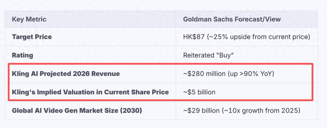The height and width of the screenshot is (128, 327).
Task: Select the "Rating" row label
Action: (22, 55)
